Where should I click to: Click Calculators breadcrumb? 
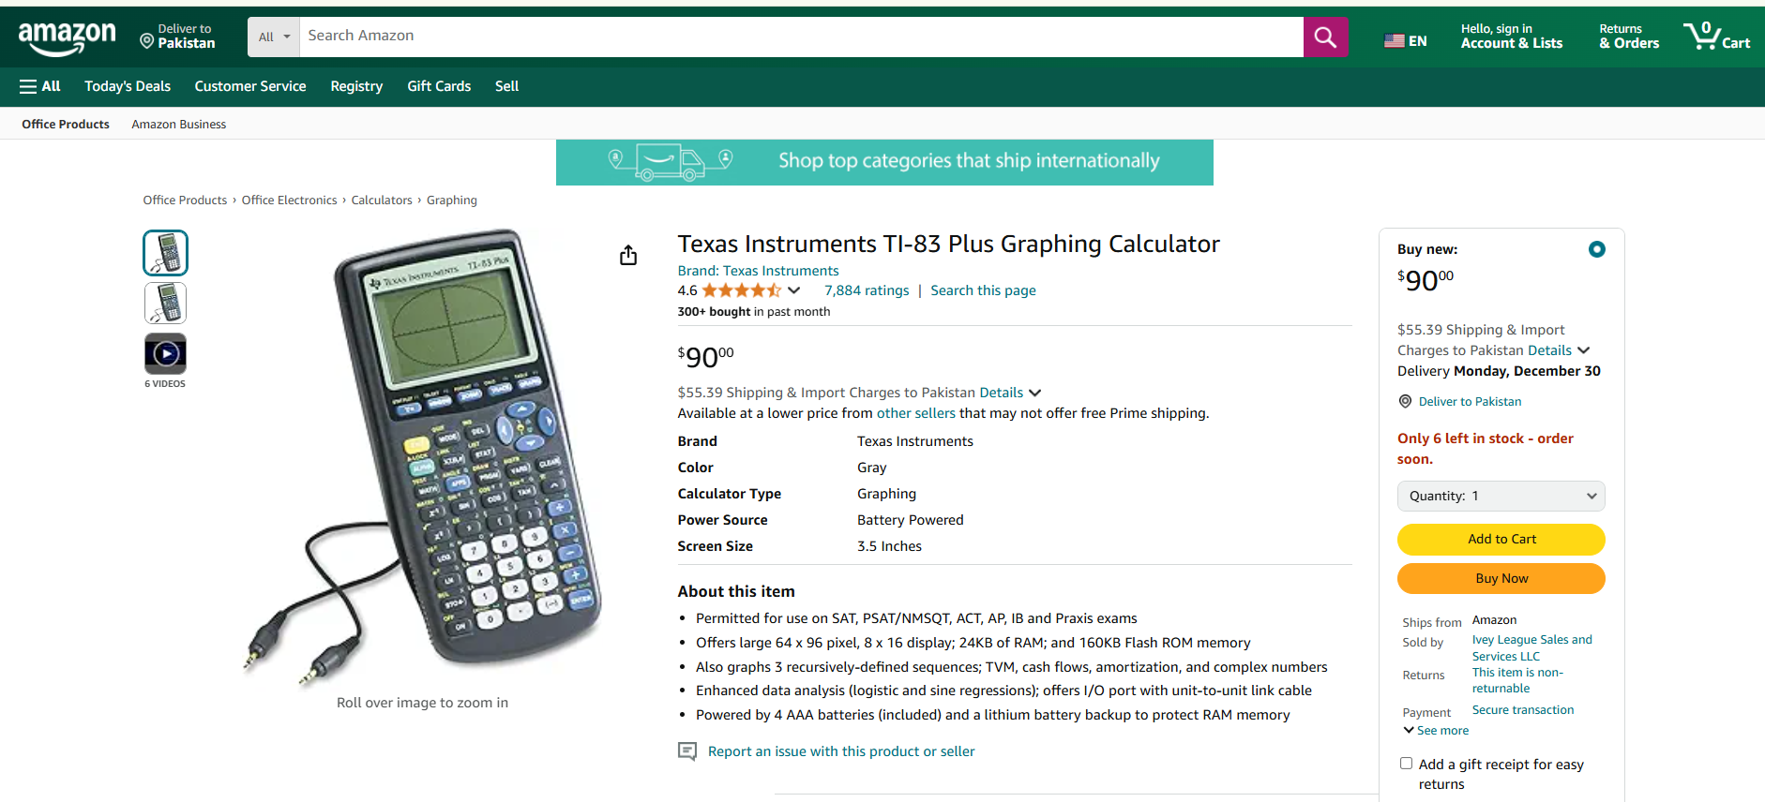click(x=382, y=200)
